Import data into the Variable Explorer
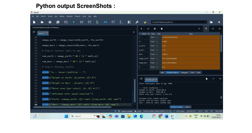 (141, 29)
